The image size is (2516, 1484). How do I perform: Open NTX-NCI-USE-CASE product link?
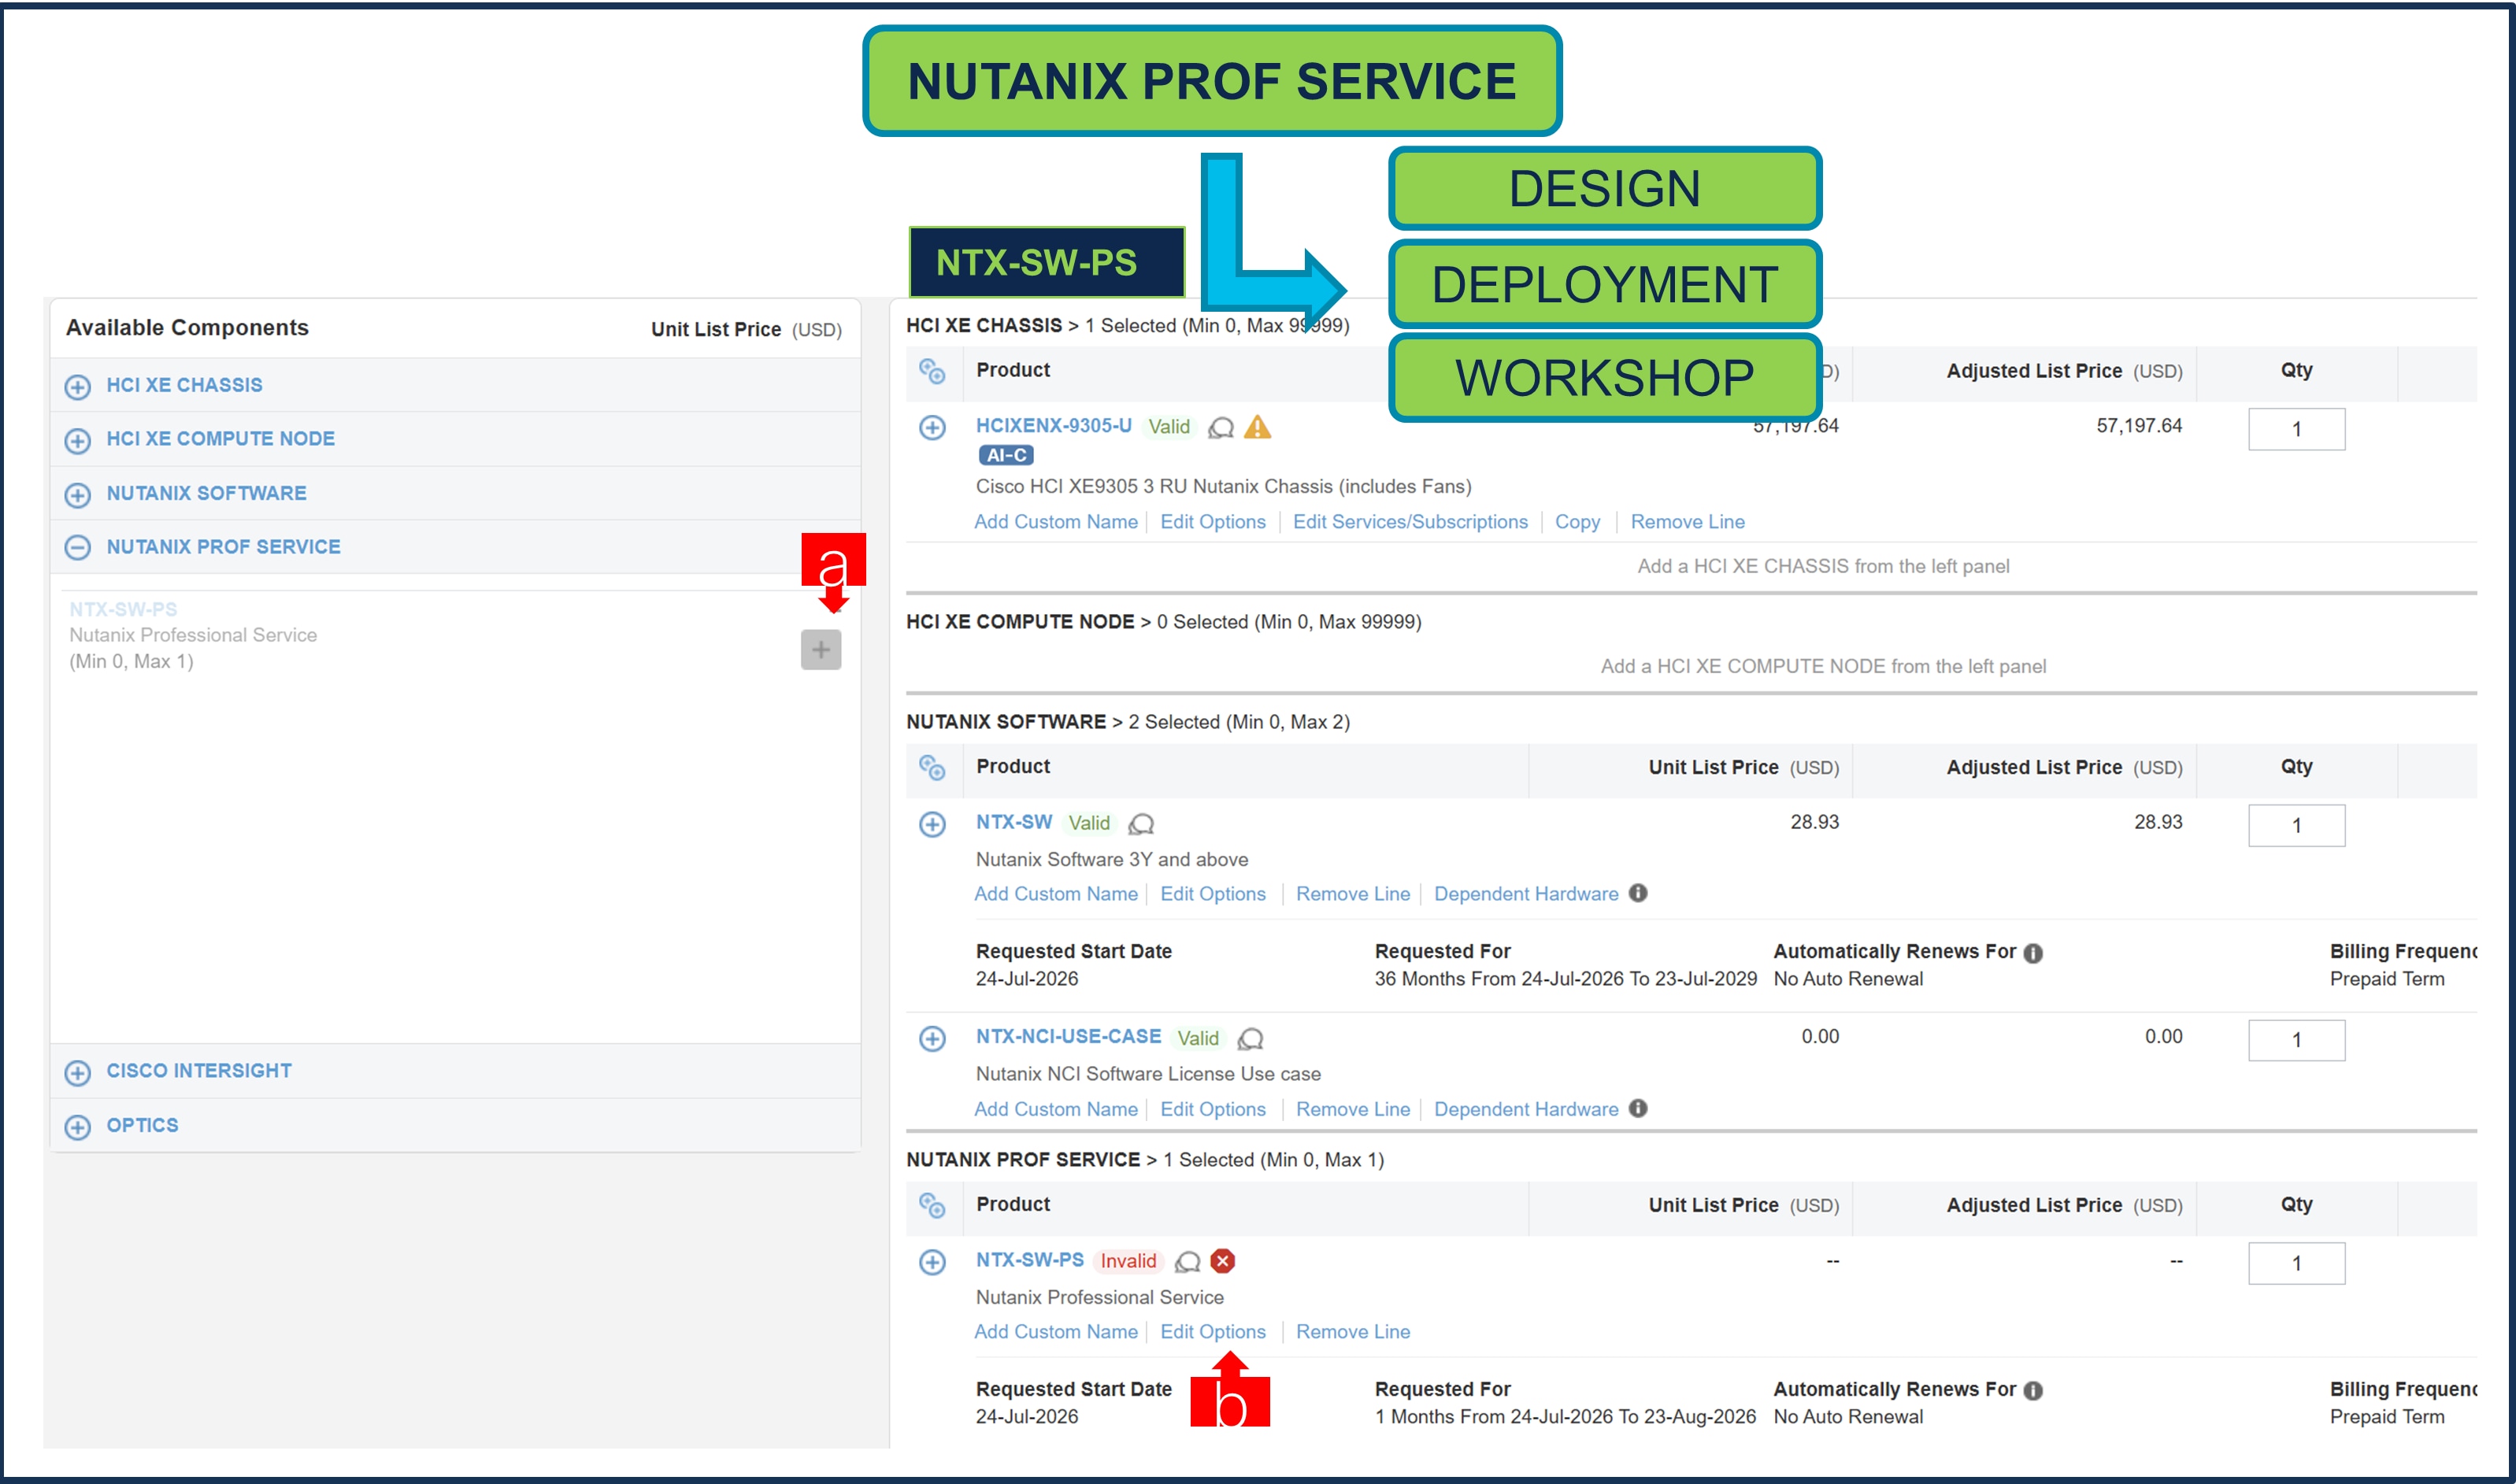pos(1068,1036)
